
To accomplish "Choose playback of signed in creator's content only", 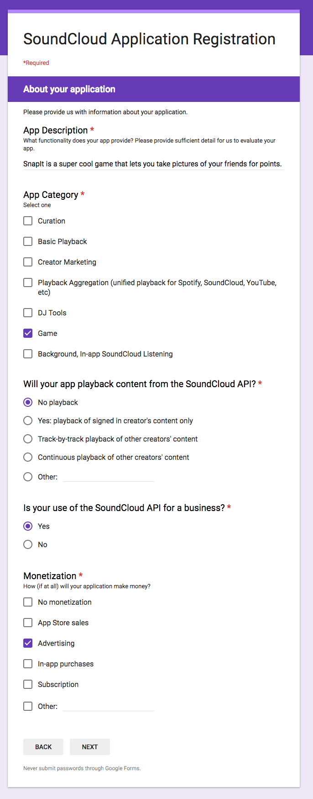I will pos(28,421).
